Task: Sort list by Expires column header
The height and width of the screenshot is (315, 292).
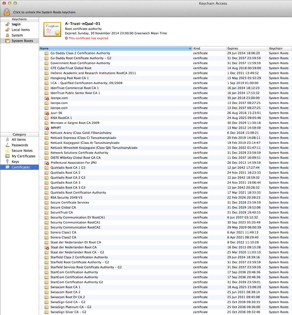Action: click(247, 48)
